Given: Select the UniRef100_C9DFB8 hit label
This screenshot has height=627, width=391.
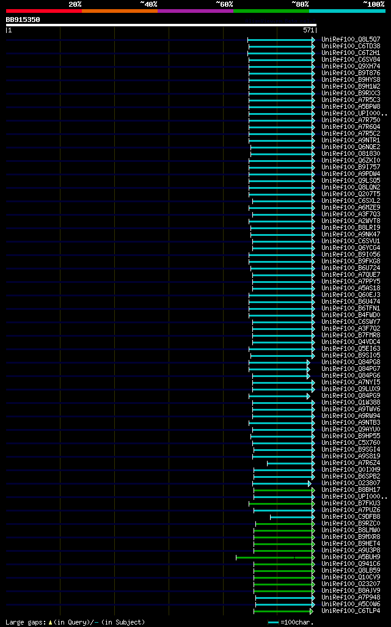Looking at the screenshot, I should point(351,516).
